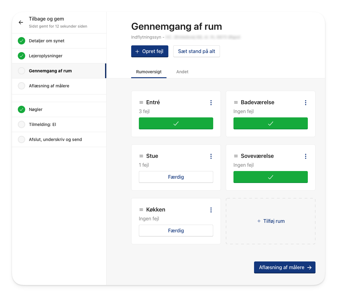Click Sæt stand på alt button
This screenshot has width=337, height=297.
[x=196, y=51]
